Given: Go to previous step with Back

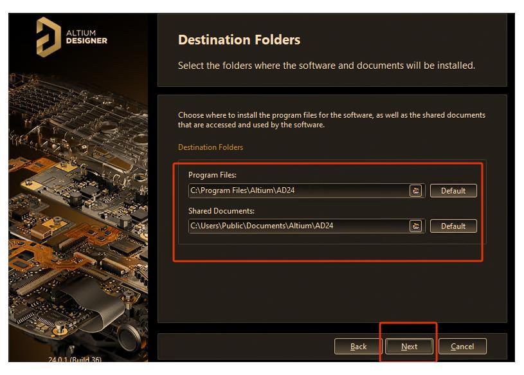Looking at the screenshot, I should tap(358, 346).
